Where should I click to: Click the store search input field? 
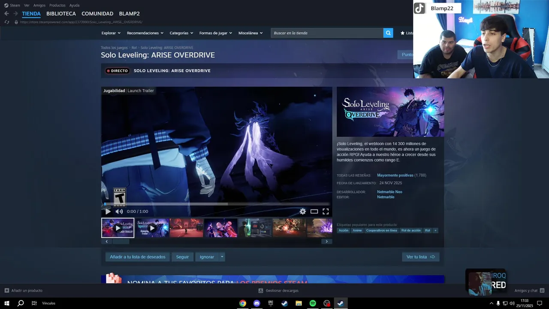coord(327,33)
